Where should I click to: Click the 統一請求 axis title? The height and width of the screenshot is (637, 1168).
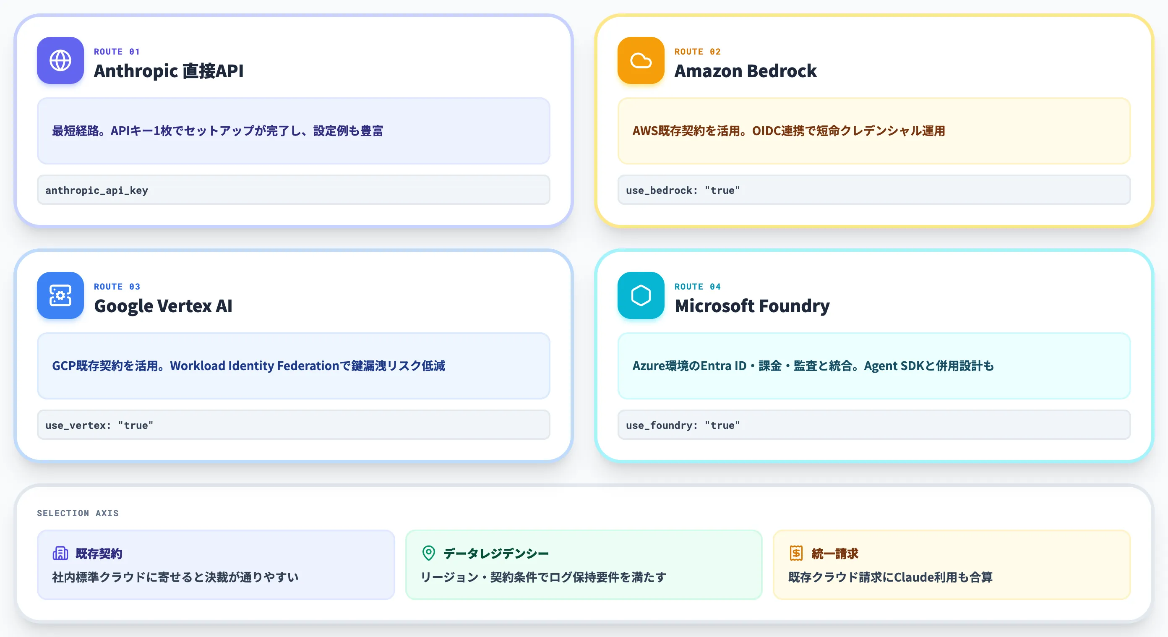[x=835, y=553]
